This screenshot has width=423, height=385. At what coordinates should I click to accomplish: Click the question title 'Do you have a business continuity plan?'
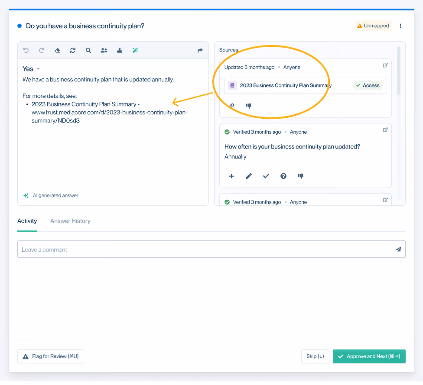[85, 26]
